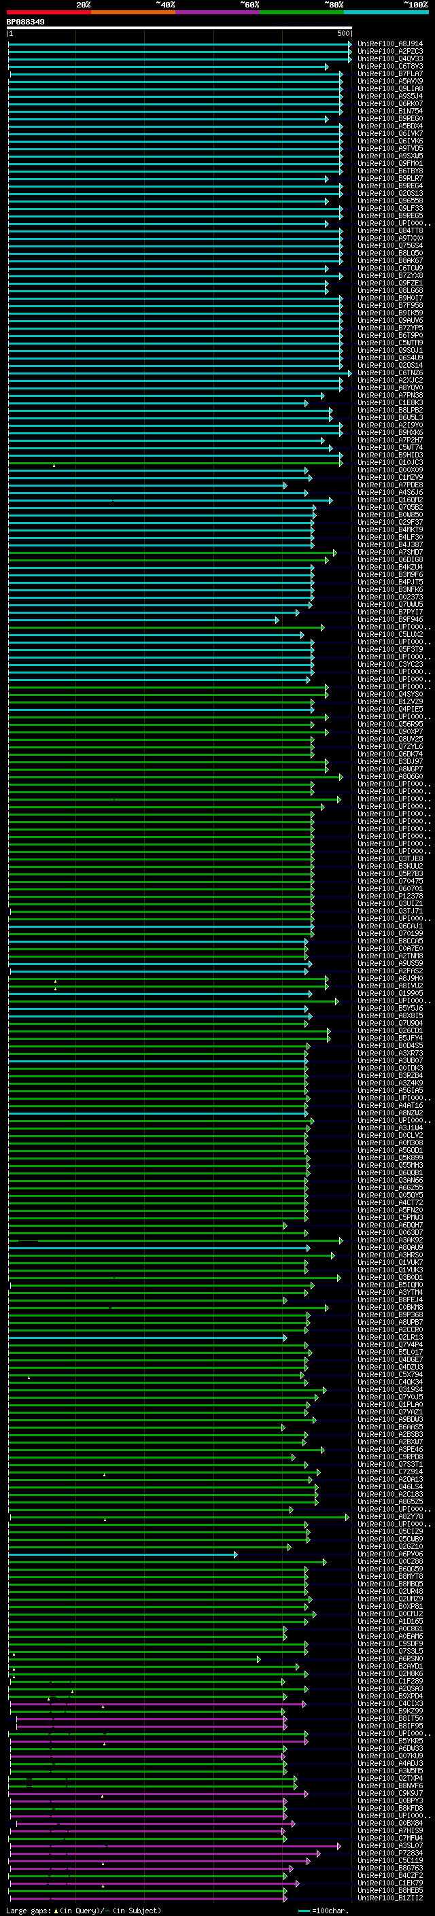Select hit label UniRef100_Q16QM2
The image size is (435, 1916).
[x=390, y=500]
